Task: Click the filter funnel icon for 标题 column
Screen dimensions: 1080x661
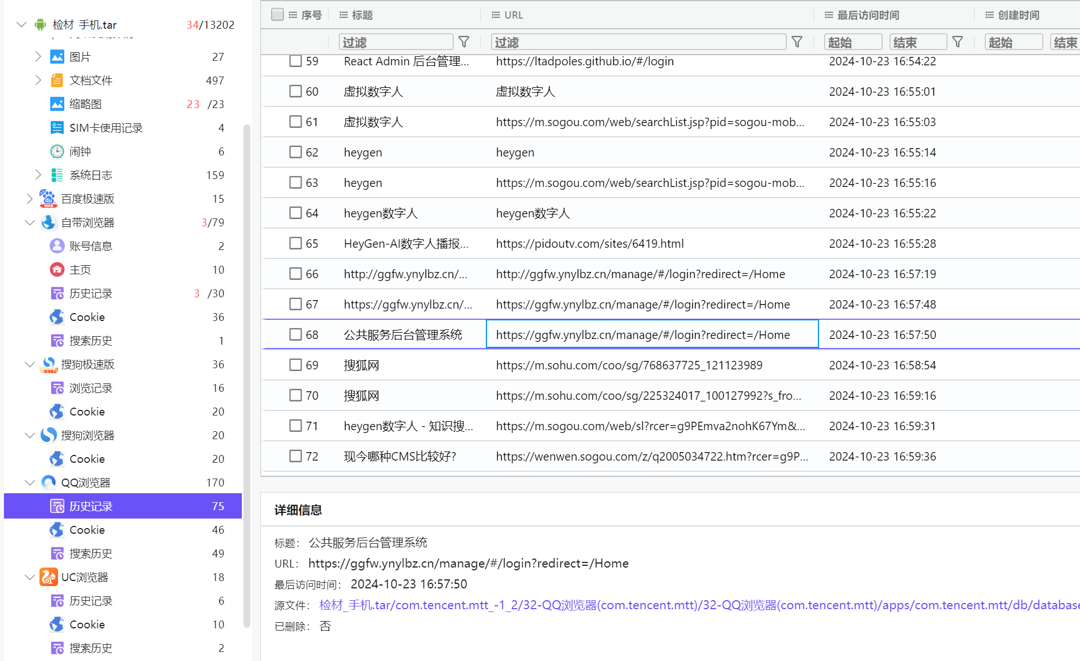Action: (x=464, y=42)
